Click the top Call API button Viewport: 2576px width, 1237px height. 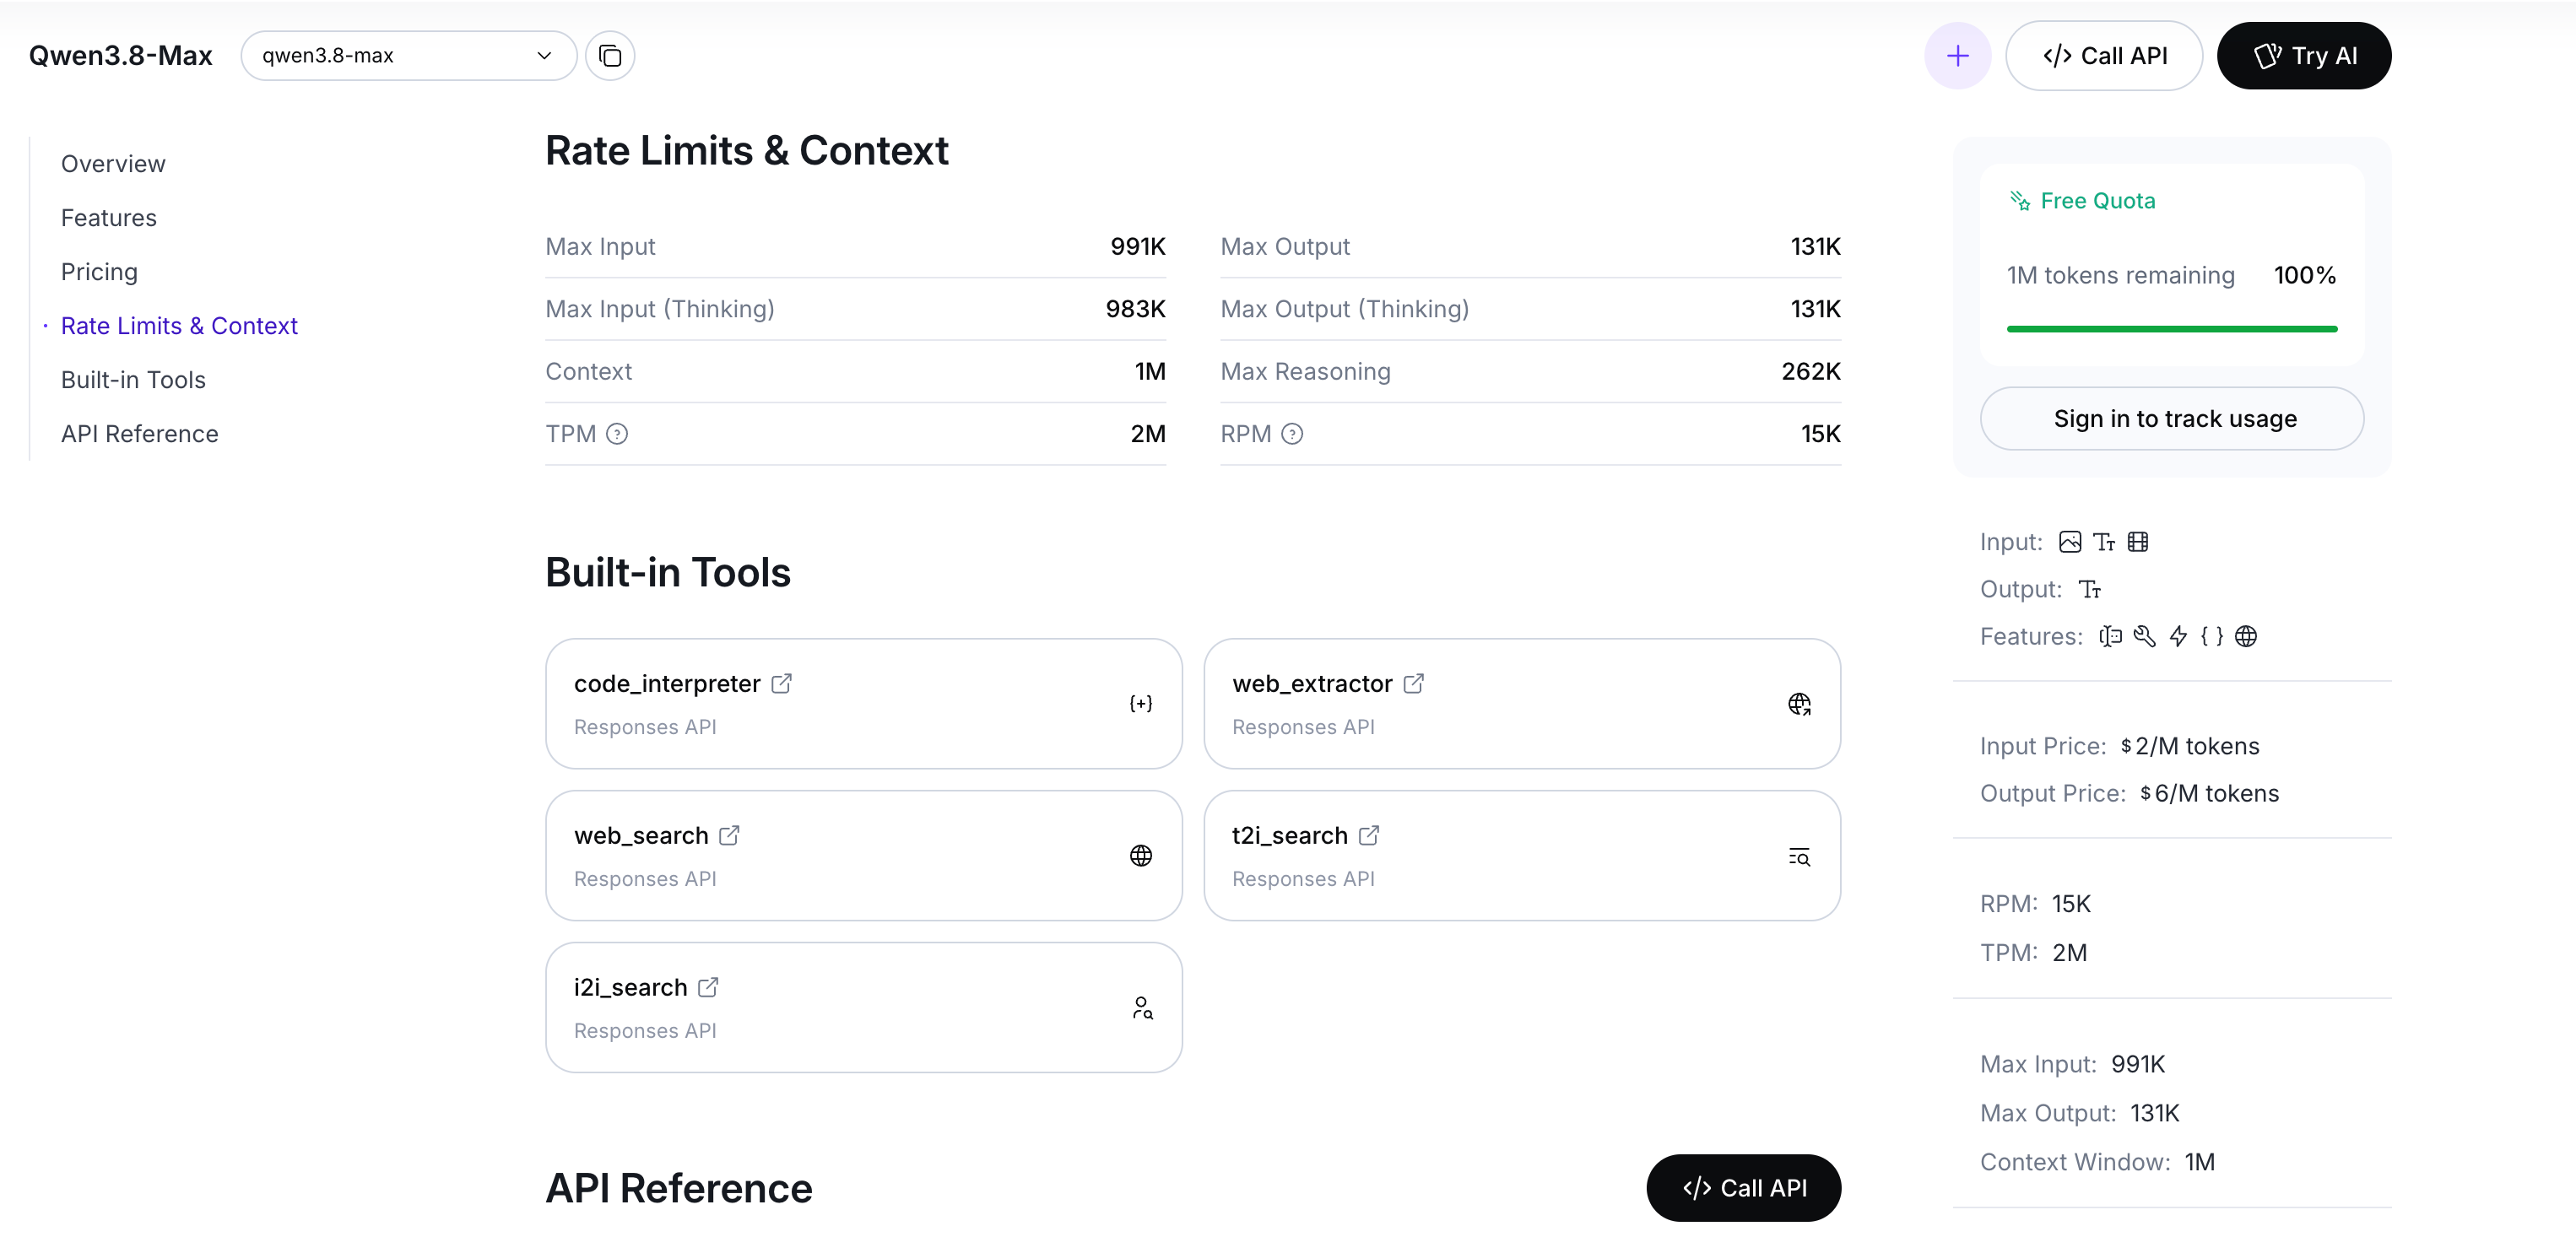tap(2104, 56)
